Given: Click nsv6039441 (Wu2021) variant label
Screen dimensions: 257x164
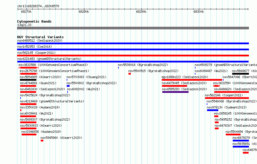Looking at the screenshot, I should (x=36, y=113).
